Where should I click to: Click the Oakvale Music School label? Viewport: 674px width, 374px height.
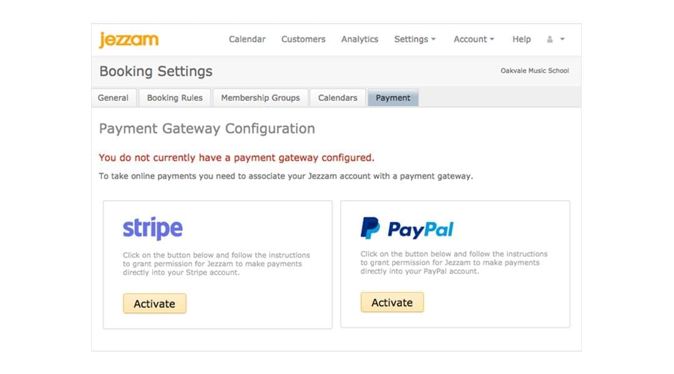pos(535,71)
